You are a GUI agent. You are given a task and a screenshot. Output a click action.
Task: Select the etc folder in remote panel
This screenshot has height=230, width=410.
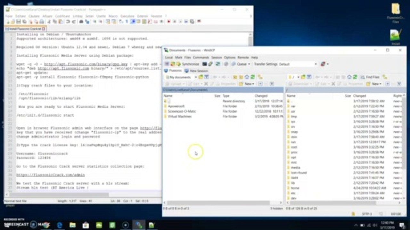(x=293, y=193)
